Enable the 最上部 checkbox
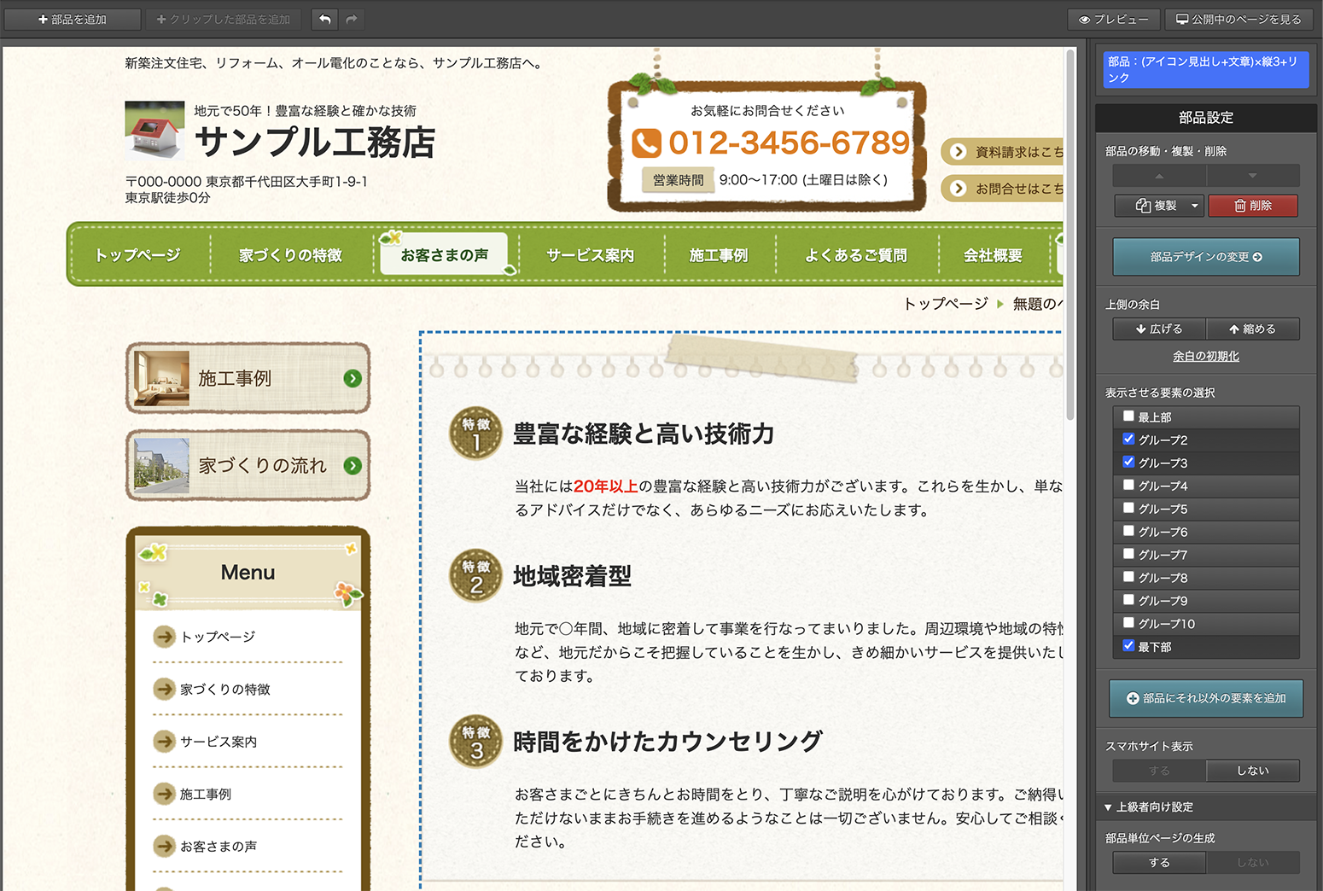1323x891 pixels. coord(1128,416)
